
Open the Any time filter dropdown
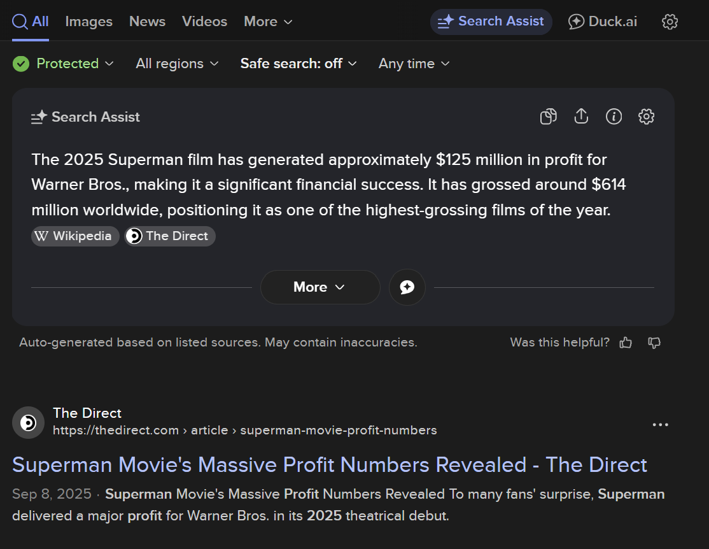click(x=414, y=63)
